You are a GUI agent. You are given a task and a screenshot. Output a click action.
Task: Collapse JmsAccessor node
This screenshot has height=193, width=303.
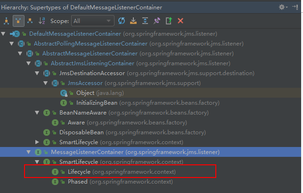[x=46, y=83]
